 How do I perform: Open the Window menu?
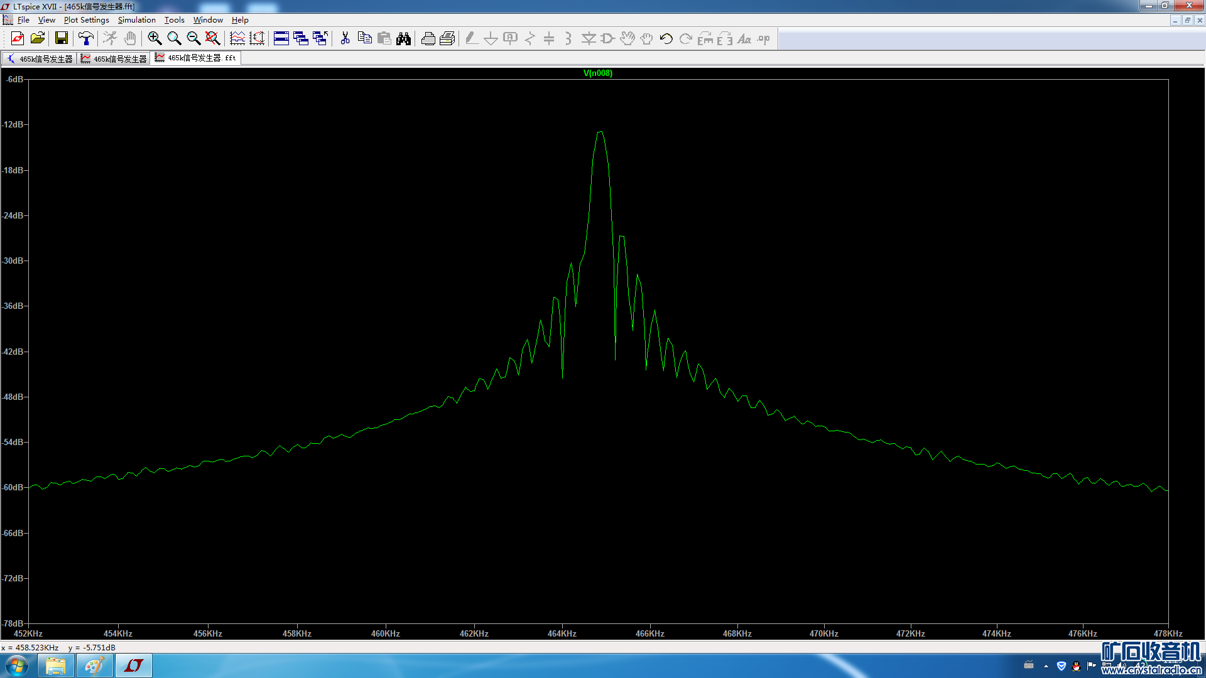[208, 20]
